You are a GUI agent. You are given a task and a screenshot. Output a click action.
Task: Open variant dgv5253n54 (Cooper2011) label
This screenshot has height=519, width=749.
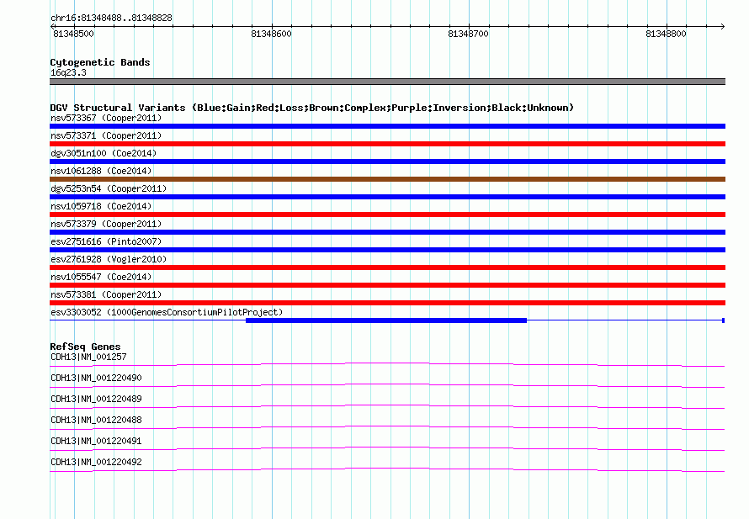click(x=109, y=188)
